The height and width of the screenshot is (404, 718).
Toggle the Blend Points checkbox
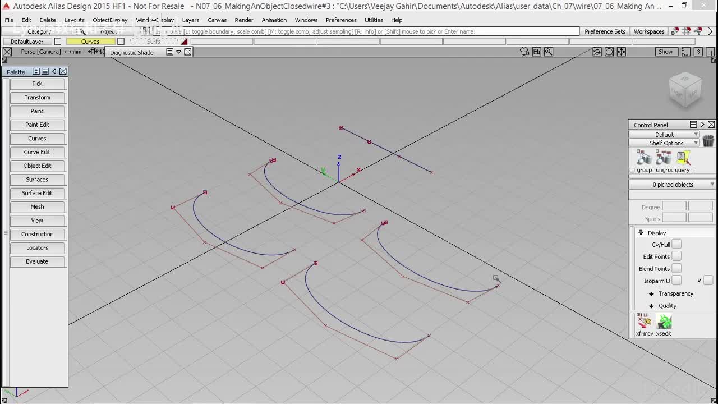point(676,269)
